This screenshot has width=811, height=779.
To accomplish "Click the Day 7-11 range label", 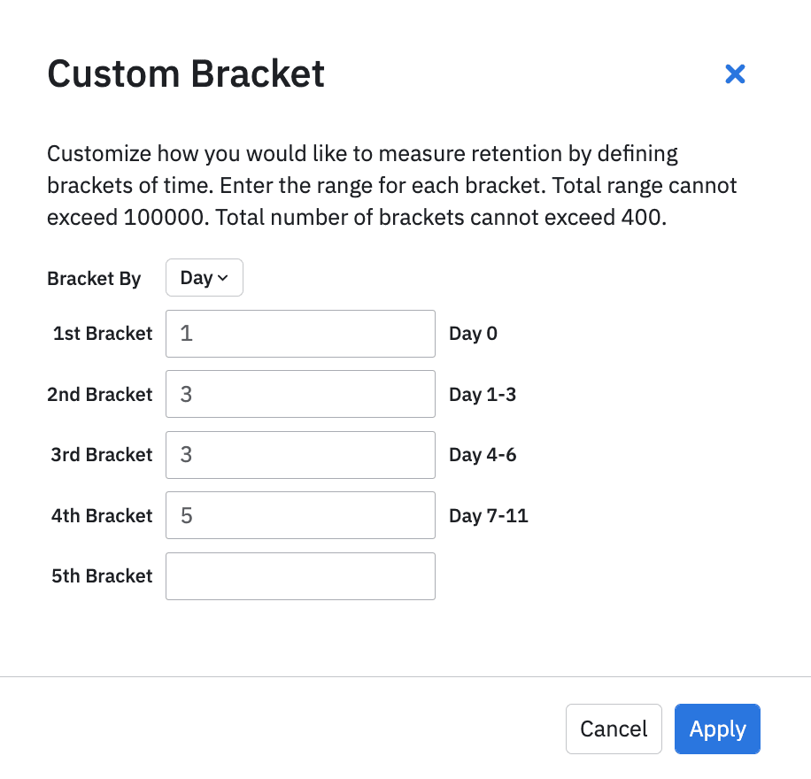I will coord(488,515).
